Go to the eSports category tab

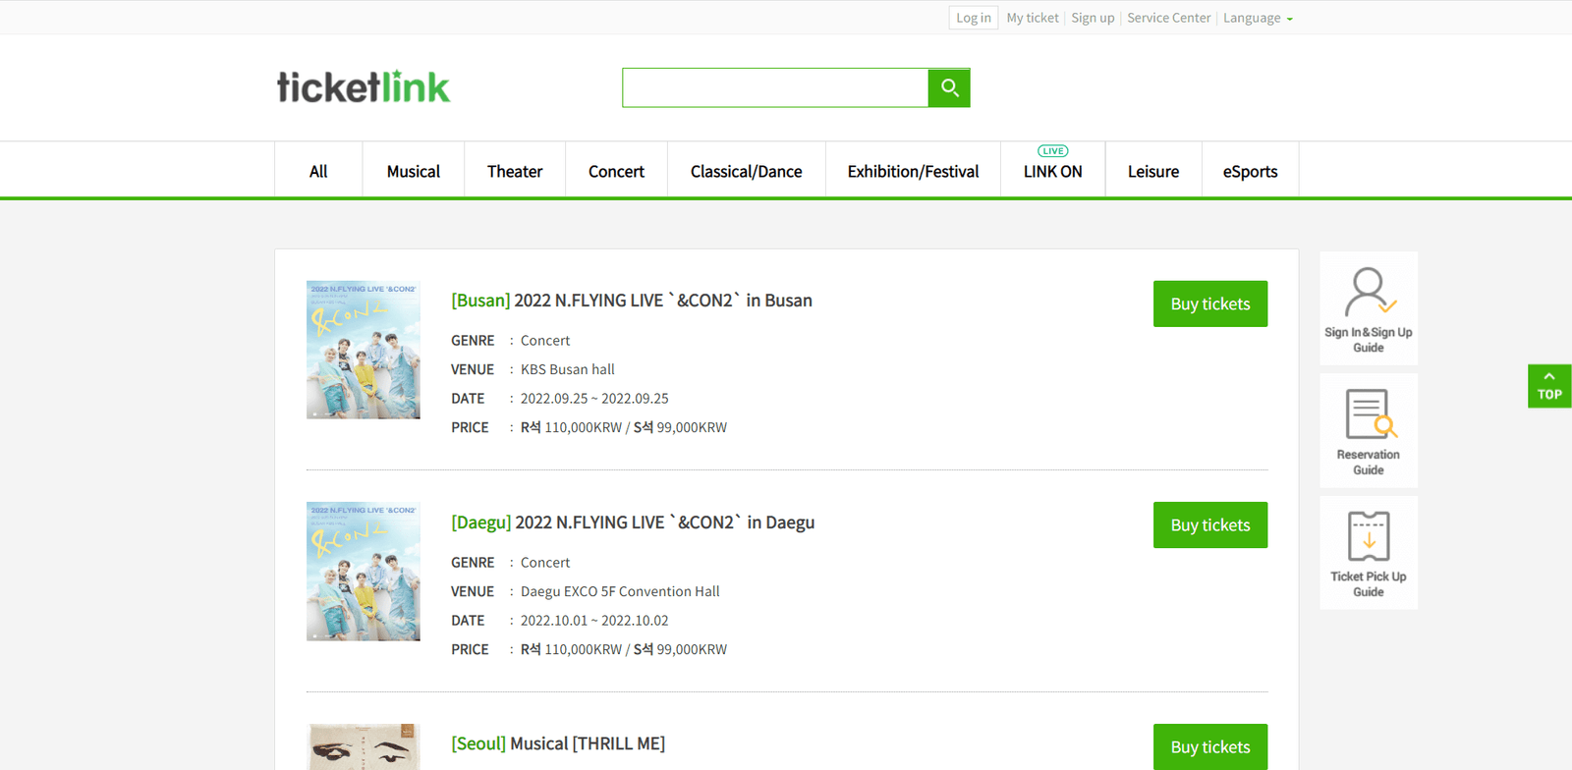1250,171
